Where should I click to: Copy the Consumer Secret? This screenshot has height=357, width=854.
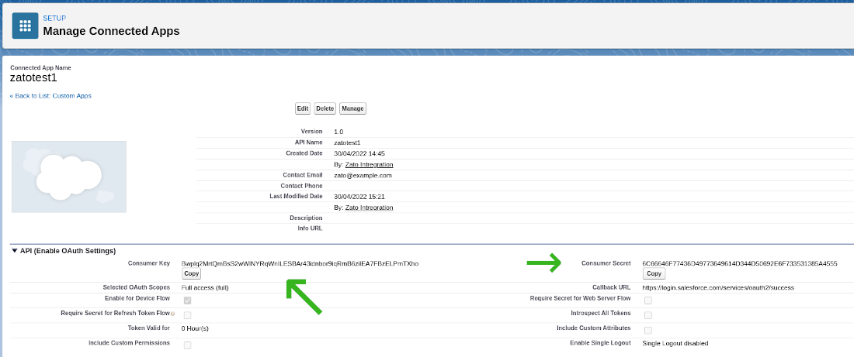coord(654,274)
